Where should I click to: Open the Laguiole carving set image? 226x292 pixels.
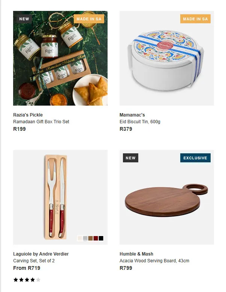(x=60, y=197)
